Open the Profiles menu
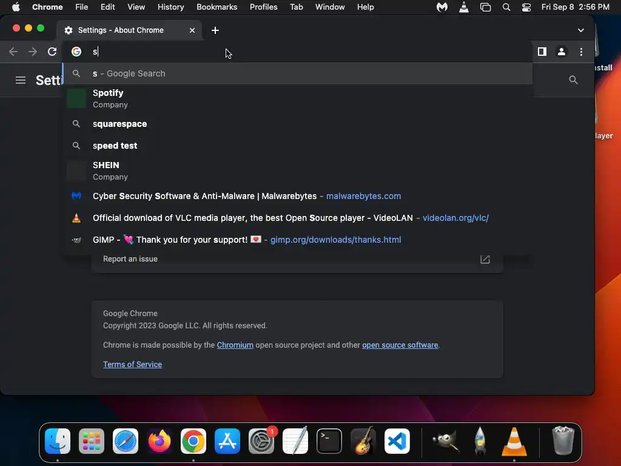Image resolution: width=621 pixels, height=466 pixels. 263,7
